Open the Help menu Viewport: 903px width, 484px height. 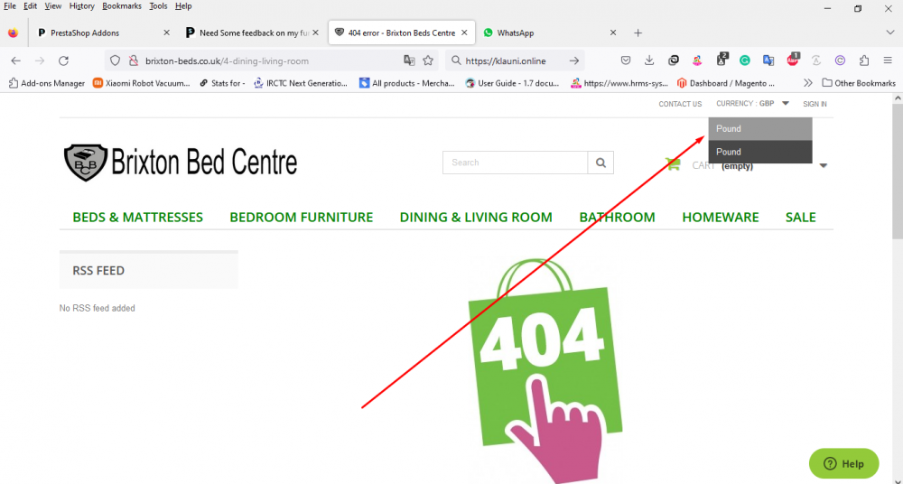point(183,6)
